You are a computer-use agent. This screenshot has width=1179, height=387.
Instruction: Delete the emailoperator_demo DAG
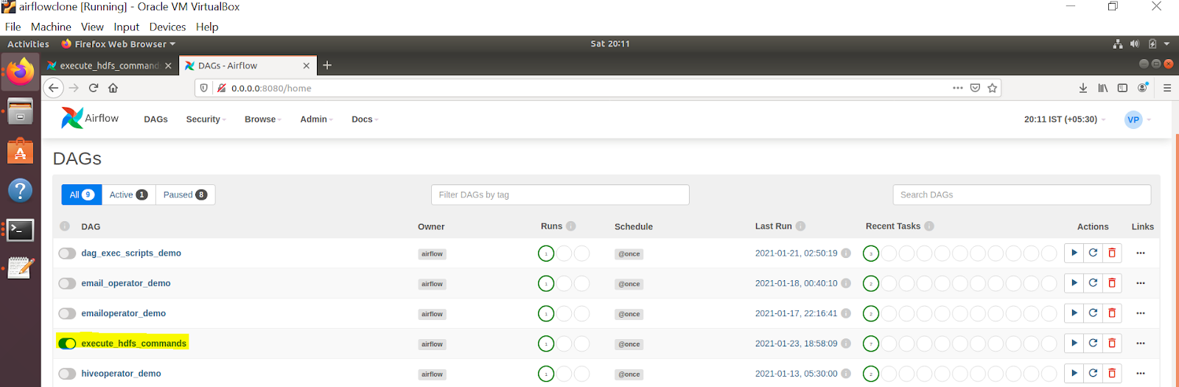tap(1112, 313)
